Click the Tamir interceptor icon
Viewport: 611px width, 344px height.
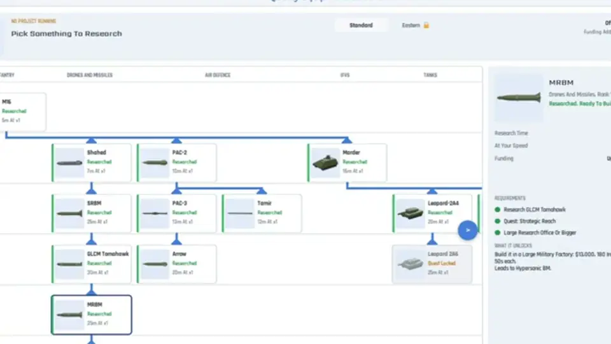240,214
